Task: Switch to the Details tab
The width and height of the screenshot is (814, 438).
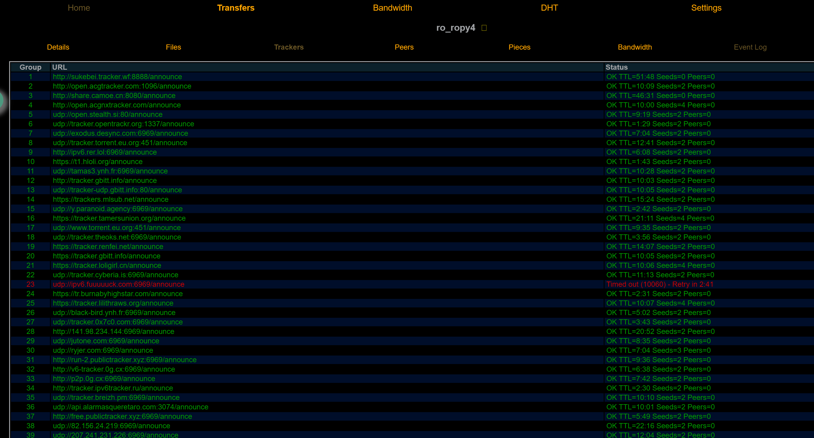Action: [58, 47]
